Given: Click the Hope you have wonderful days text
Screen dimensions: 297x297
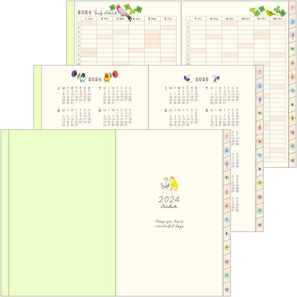Looking at the screenshot, I should pyautogui.click(x=169, y=223).
